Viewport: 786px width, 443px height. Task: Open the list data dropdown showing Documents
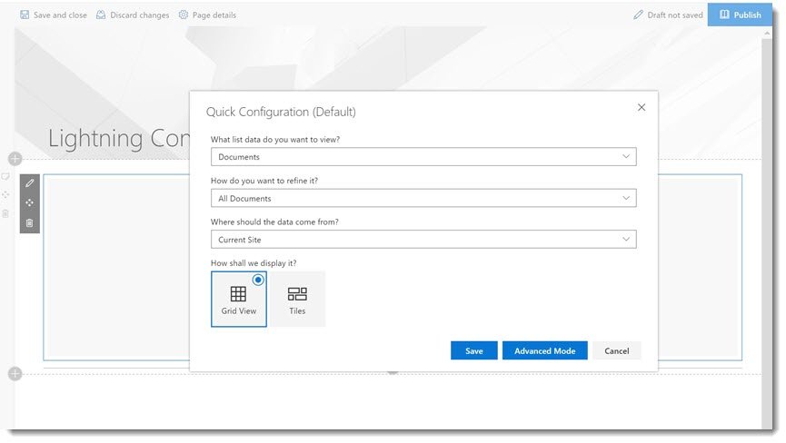point(423,157)
